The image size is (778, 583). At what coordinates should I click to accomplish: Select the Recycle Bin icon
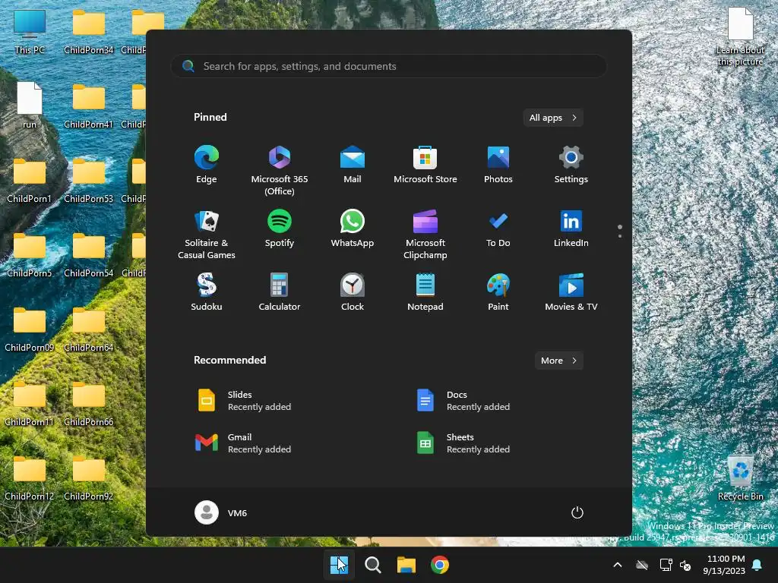pos(741,478)
